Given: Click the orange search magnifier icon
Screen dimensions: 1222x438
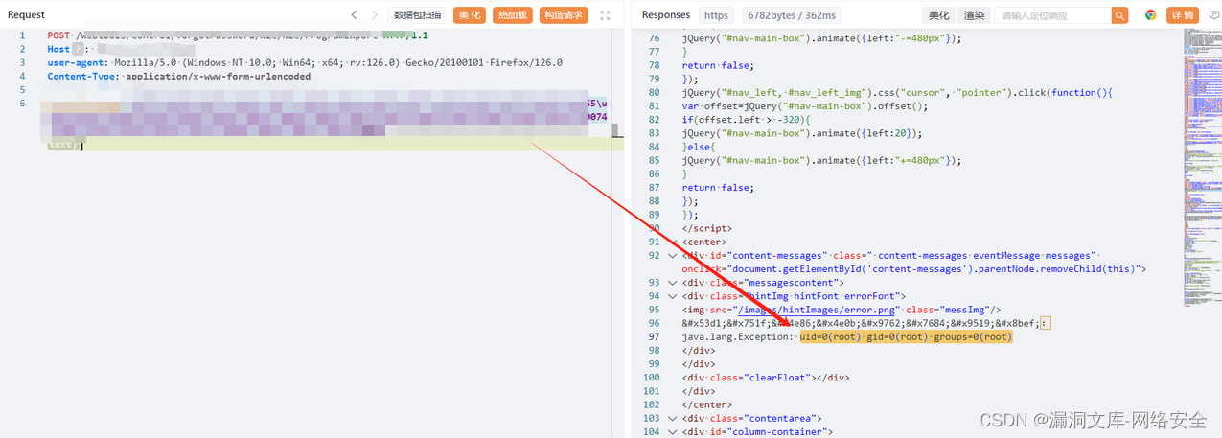Looking at the screenshot, I should [1119, 15].
